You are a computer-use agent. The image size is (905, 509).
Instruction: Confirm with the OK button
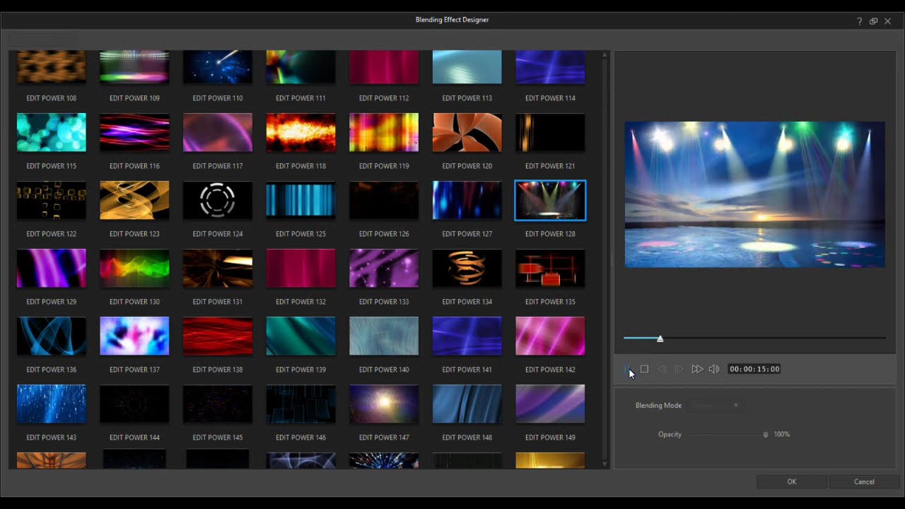(792, 482)
